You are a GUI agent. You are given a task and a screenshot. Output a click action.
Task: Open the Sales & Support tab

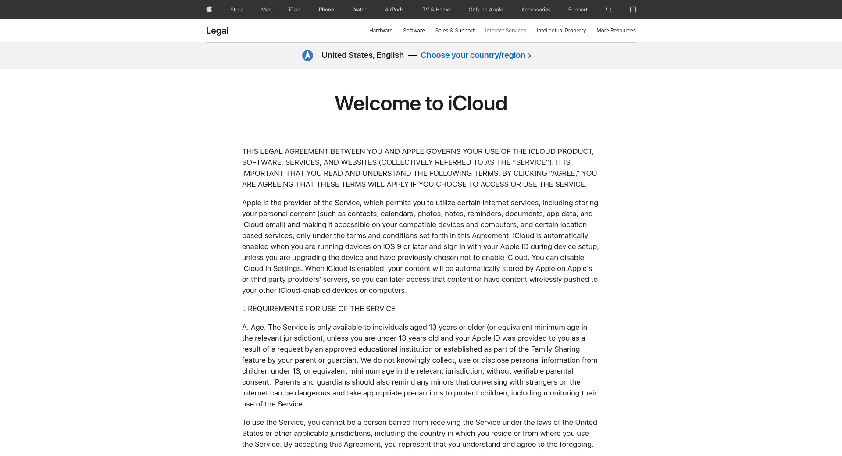455,31
